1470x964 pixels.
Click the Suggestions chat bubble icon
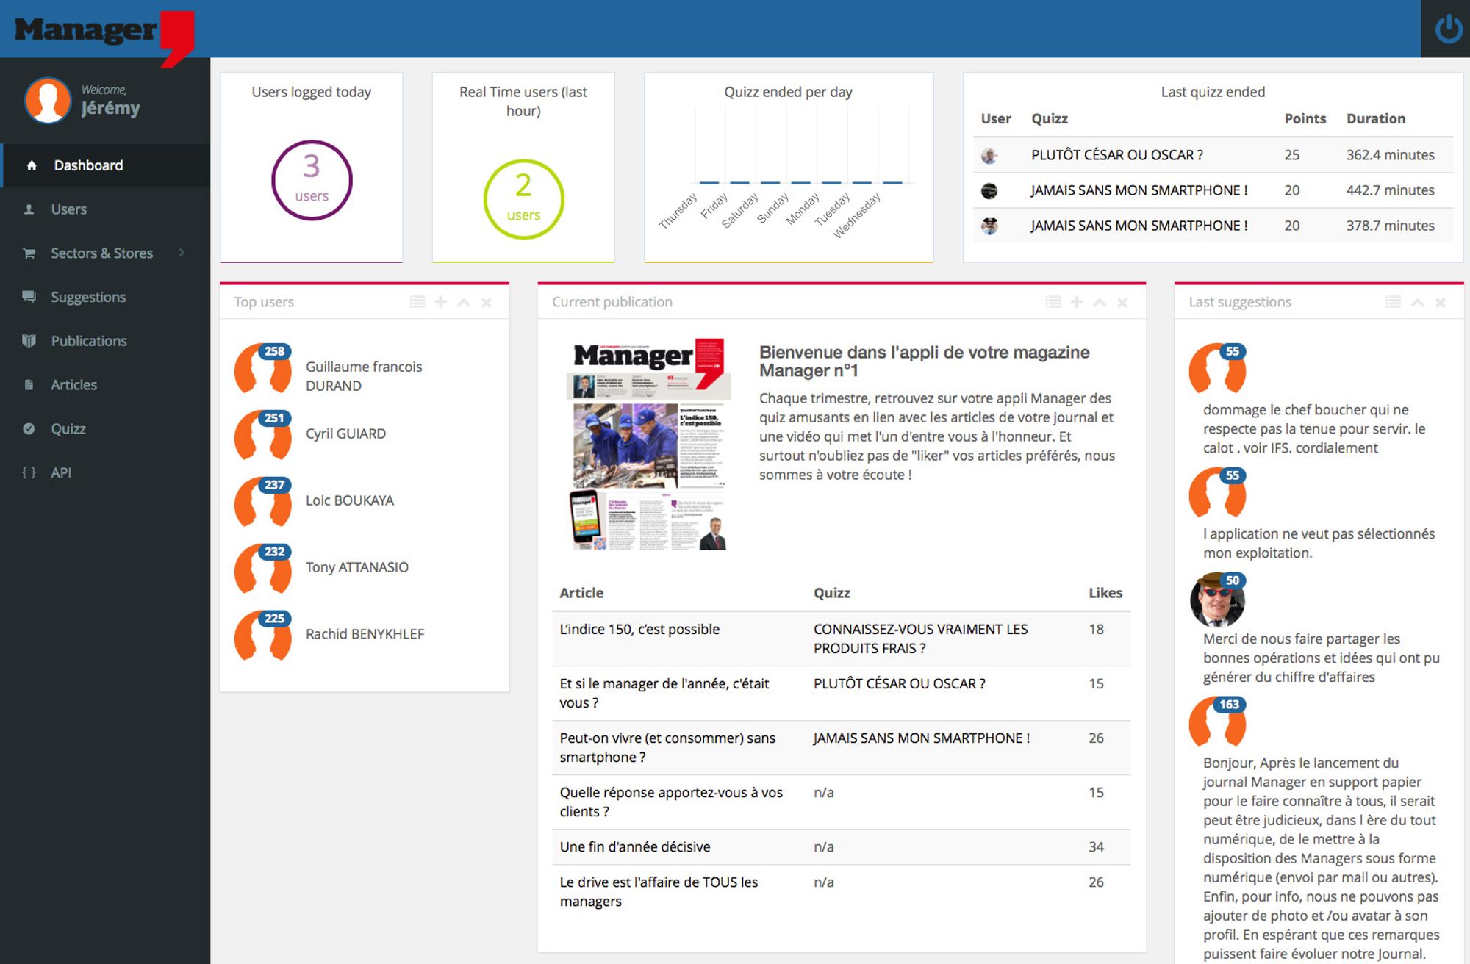[29, 297]
